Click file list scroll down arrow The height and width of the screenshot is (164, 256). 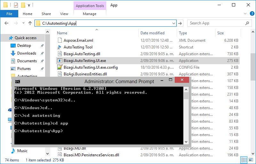253,153
